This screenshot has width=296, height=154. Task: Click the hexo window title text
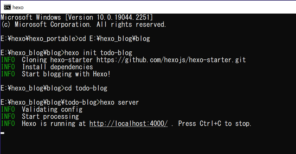(x=18, y=7)
